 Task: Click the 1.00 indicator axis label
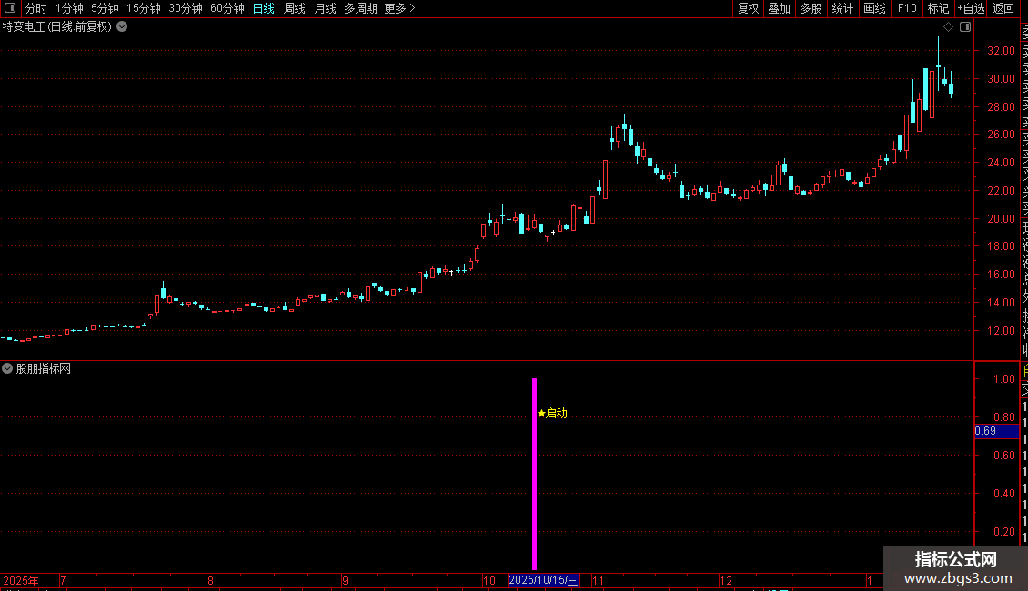coord(1004,379)
